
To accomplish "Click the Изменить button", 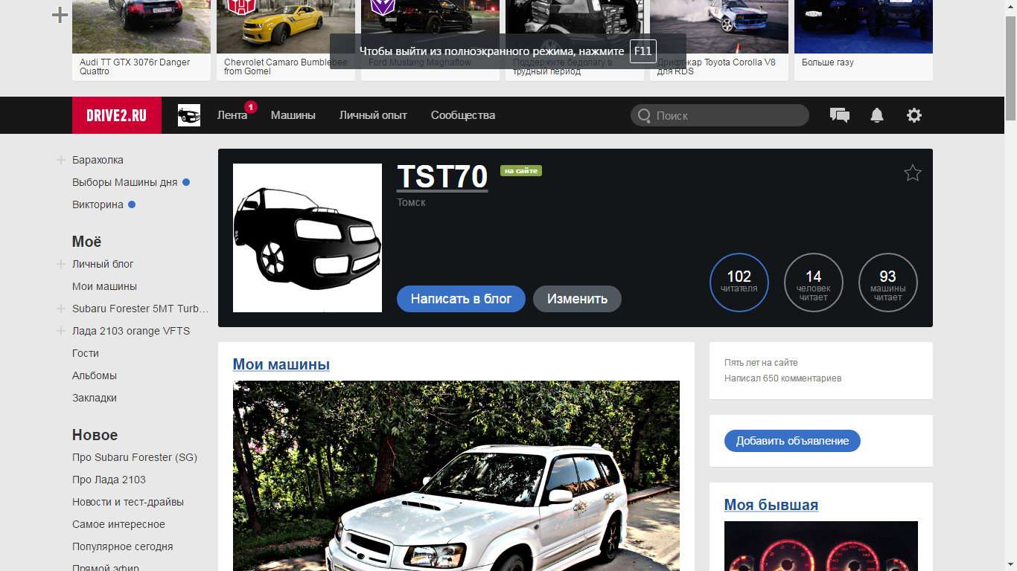I will [577, 299].
